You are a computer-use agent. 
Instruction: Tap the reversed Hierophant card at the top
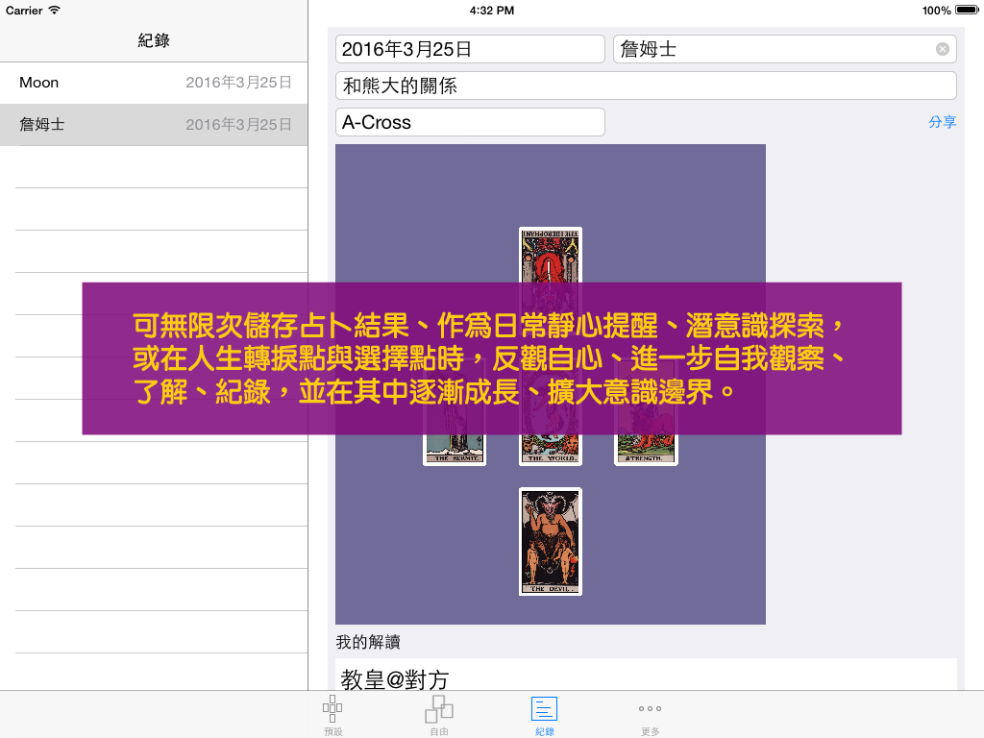click(x=551, y=255)
